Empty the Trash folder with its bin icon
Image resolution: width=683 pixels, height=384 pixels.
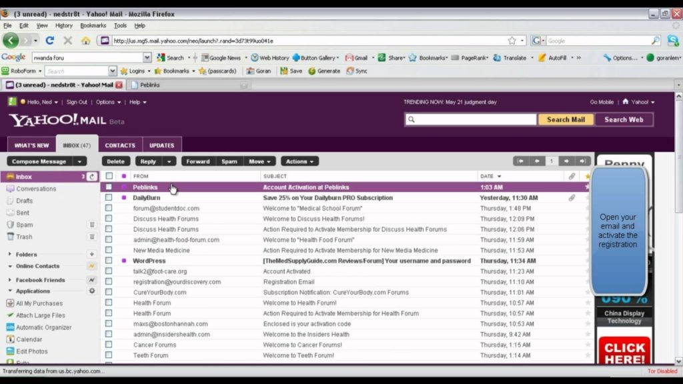[92, 237]
